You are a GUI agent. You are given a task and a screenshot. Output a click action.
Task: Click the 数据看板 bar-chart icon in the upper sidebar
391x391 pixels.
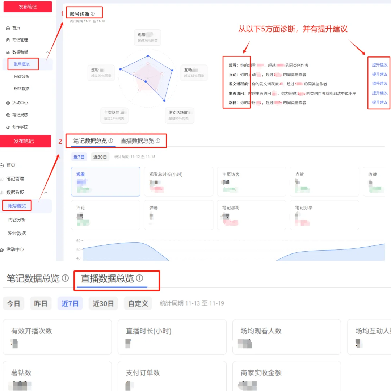coord(8,52)
